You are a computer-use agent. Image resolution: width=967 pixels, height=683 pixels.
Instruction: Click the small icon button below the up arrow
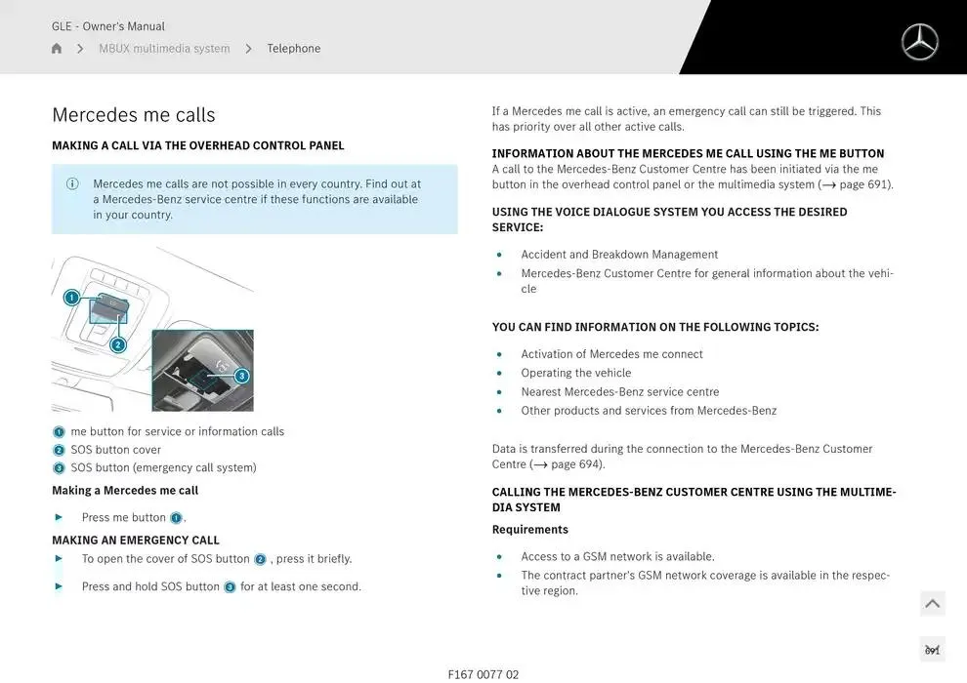pyautogui.click(x=932, y=649)
